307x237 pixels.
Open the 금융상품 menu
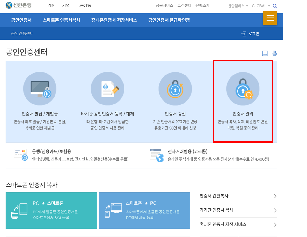click(84, 5)
